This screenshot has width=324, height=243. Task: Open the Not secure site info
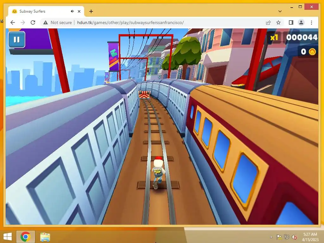58,22
